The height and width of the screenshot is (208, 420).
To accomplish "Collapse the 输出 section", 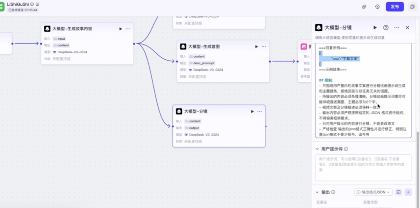I will tap(317, 192).
